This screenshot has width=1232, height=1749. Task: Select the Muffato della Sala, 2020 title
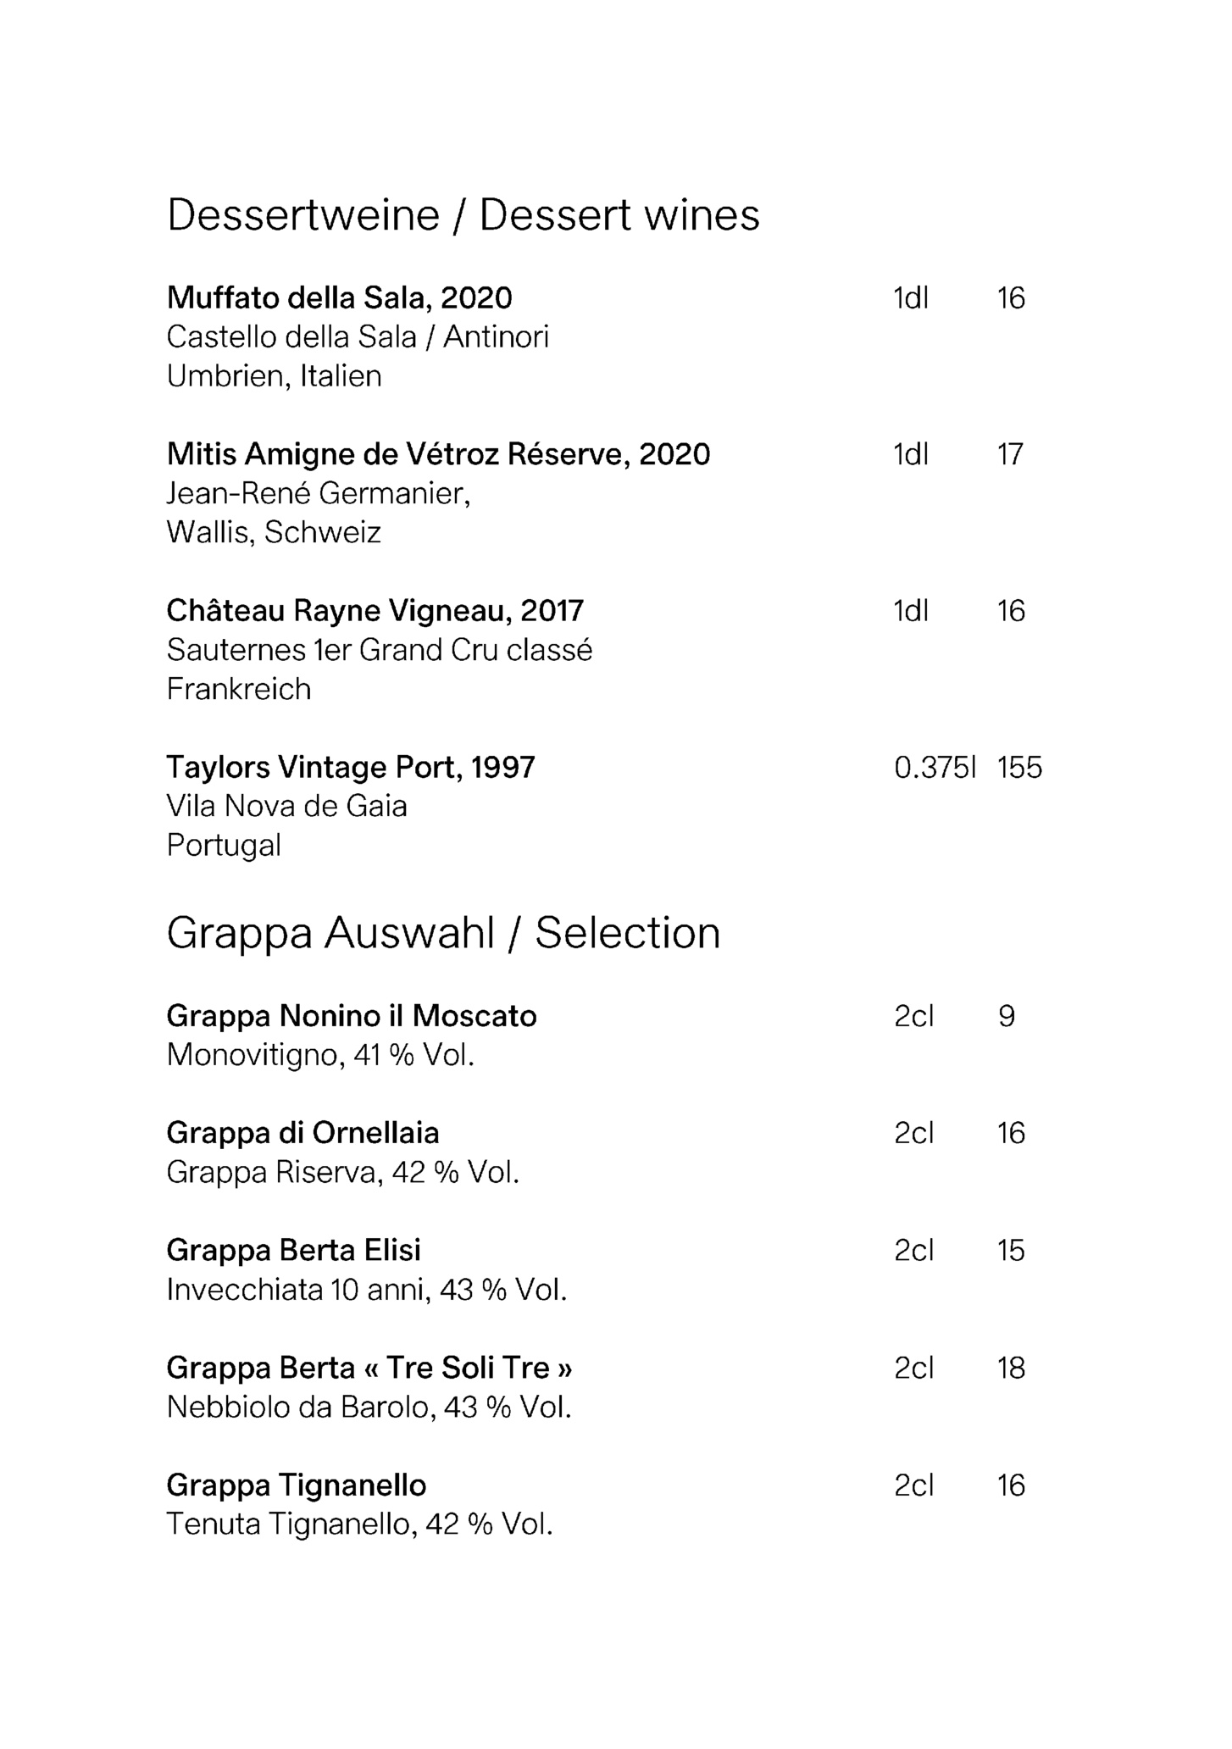coord(339,298)
